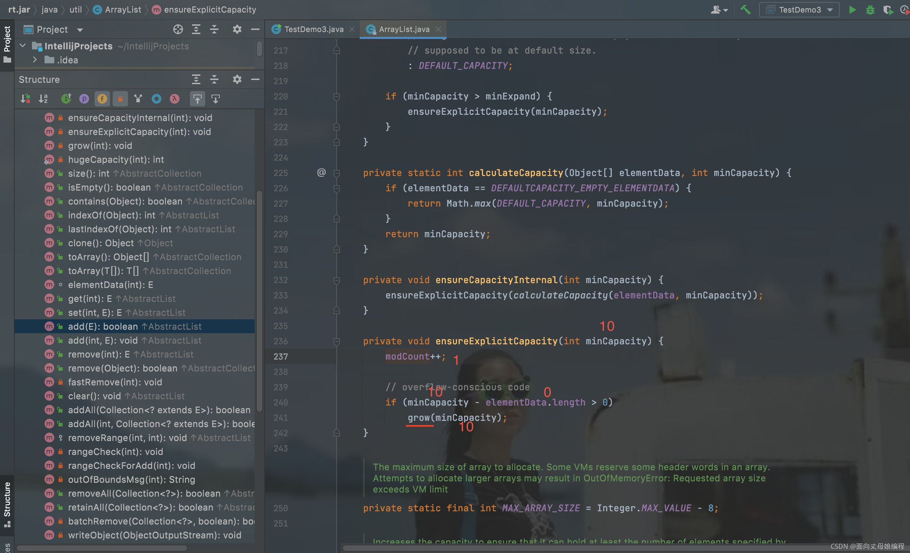The image size is (910, 553).
Task: Collapse ensureCapacityInternal method at line 232
Action: pyautogui.click(x=336, y=280)
